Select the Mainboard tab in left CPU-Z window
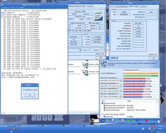The width and height of the screenshot is (166, 133). [72, 6]
